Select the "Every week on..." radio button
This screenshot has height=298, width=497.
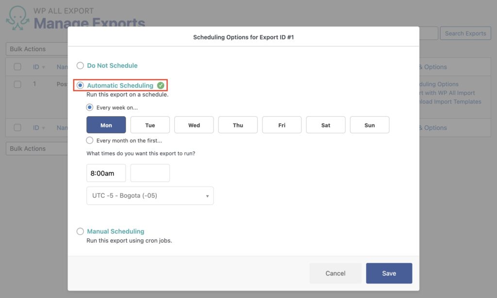pyautogui.click(x=89, y=107)
